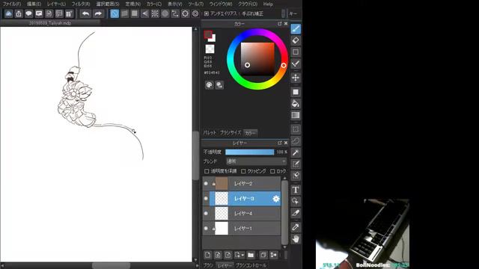Click the foreground color swatch
Screen dimensions: 479x269
pyautogui.click(x=208, y=34)
